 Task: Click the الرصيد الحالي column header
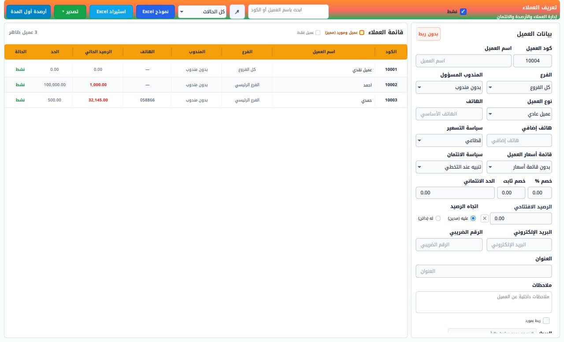98,51
